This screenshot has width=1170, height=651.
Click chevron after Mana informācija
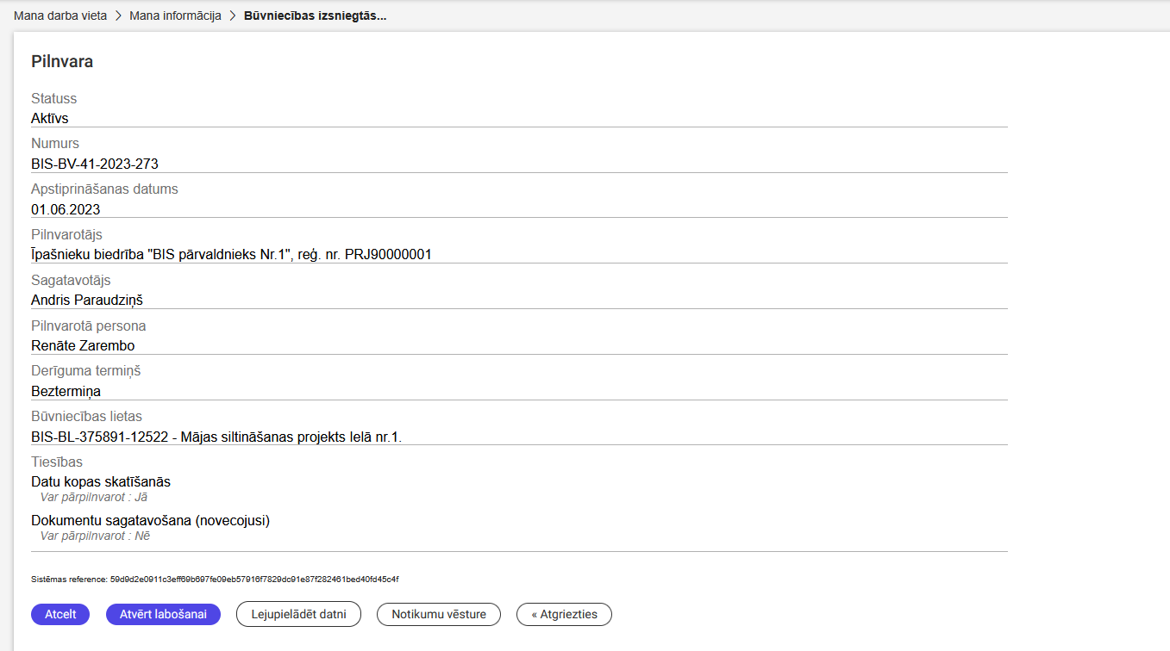[x=233, y=15]
